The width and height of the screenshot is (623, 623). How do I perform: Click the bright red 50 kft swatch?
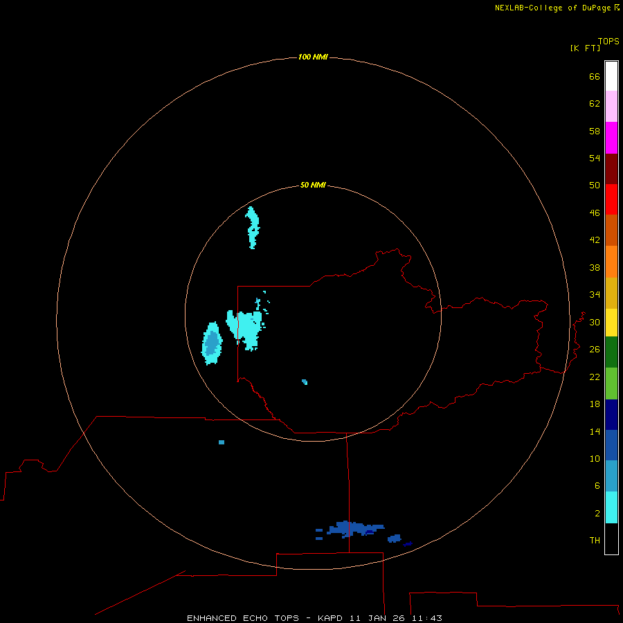(x=611, y=199)
